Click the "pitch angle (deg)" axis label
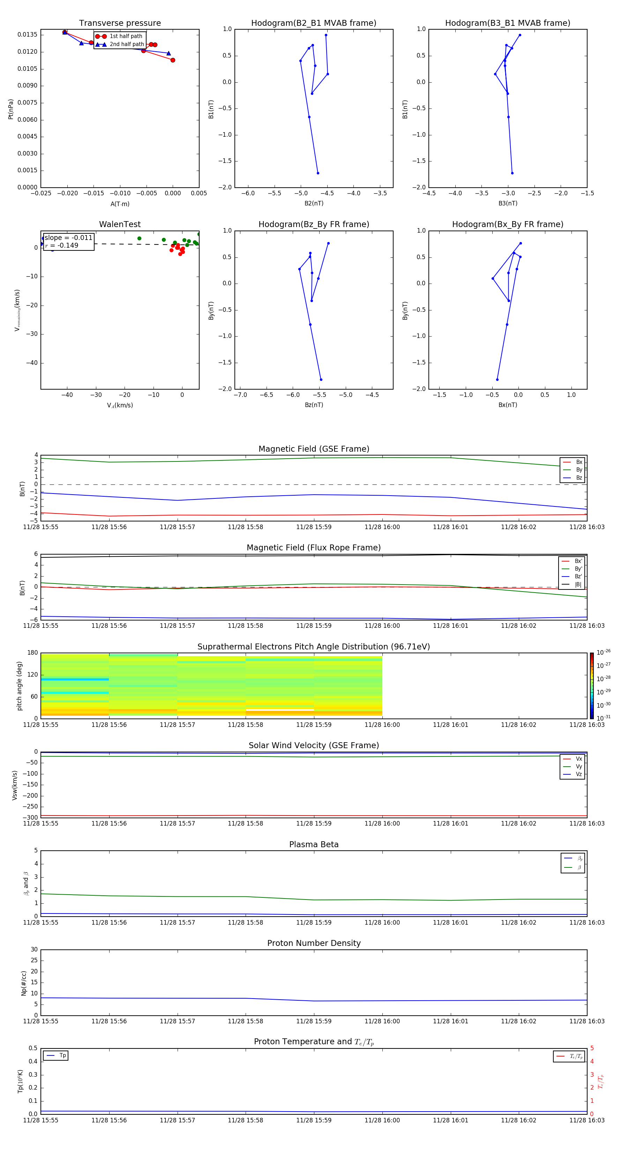The image size is (628, 1151). 19,685
